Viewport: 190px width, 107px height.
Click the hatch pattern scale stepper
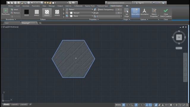tap(121, 16)
